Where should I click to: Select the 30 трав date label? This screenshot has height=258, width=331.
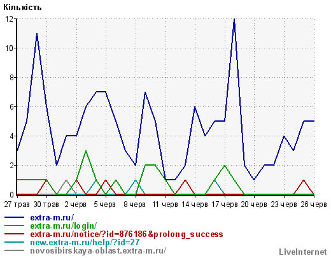[46, 204]
